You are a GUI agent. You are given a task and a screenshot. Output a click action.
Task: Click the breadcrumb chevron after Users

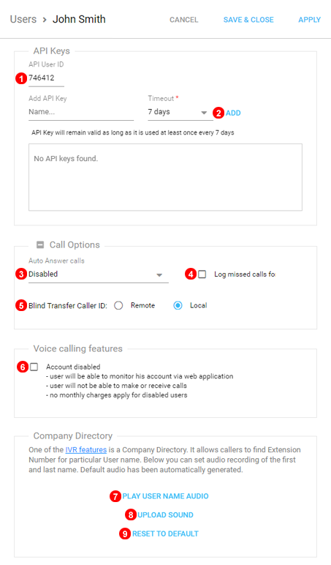pos(45,20)
